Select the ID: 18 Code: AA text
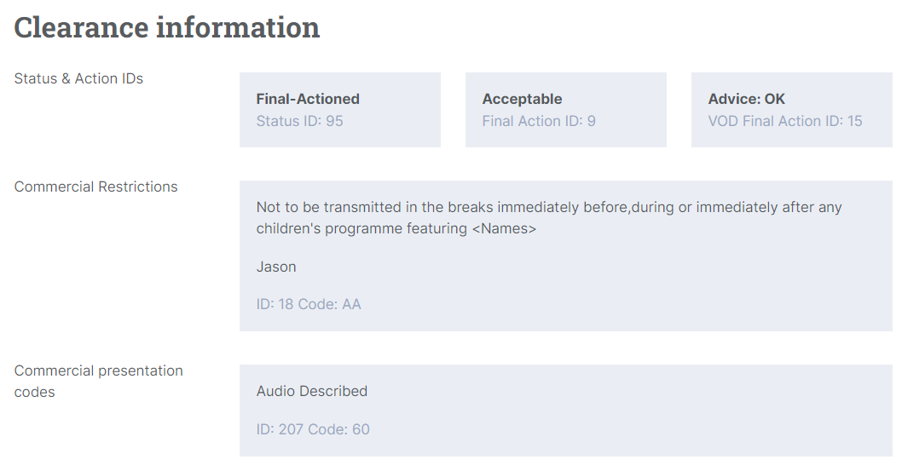 pyautogui.click(x=309, y=304)
